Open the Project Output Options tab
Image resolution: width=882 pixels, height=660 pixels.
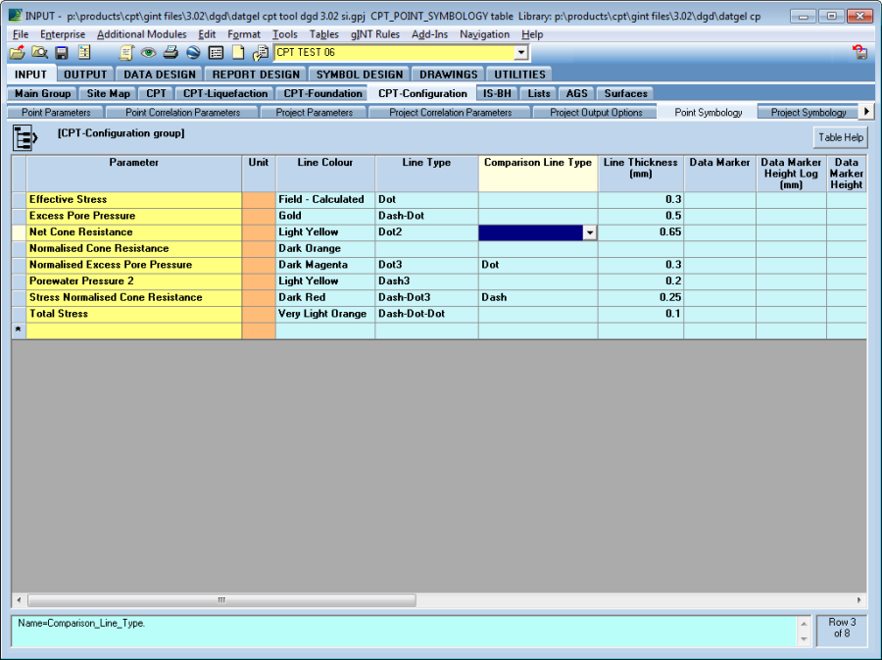point(596,113)
